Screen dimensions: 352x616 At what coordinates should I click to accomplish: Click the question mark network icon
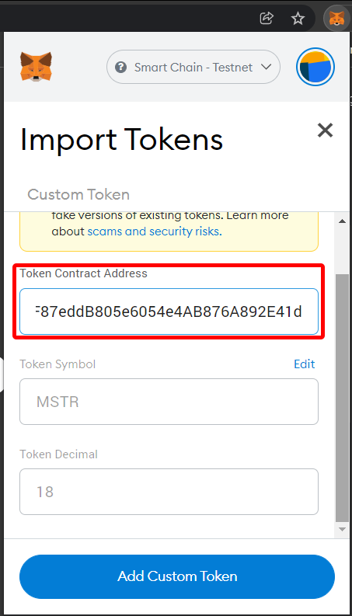[120, 67]
